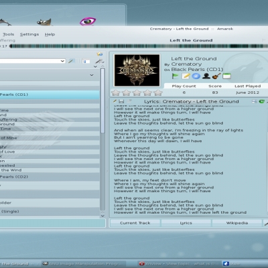The image size is (268, 268).
Task: Click the blue arrow icon taskbar entry
Action: (x=245, y=264)
